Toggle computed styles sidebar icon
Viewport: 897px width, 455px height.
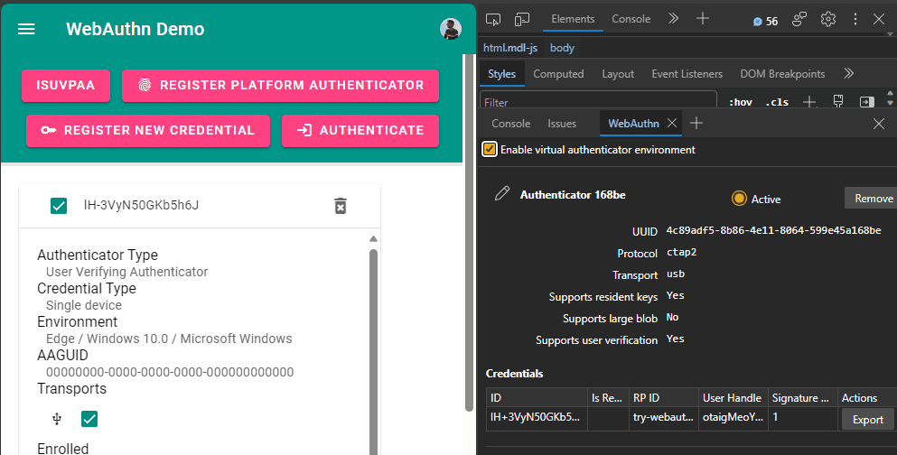pyautogui.click(x=867, y=102)
